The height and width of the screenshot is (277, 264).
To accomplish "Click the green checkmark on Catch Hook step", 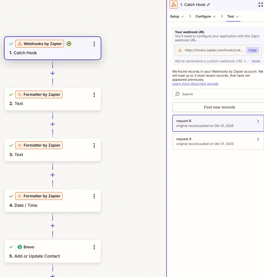I will click(x=11, y=44).
